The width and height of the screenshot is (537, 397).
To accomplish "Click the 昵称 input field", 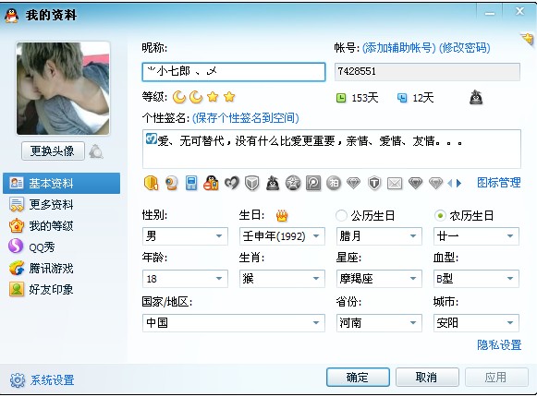I will 234,72.
